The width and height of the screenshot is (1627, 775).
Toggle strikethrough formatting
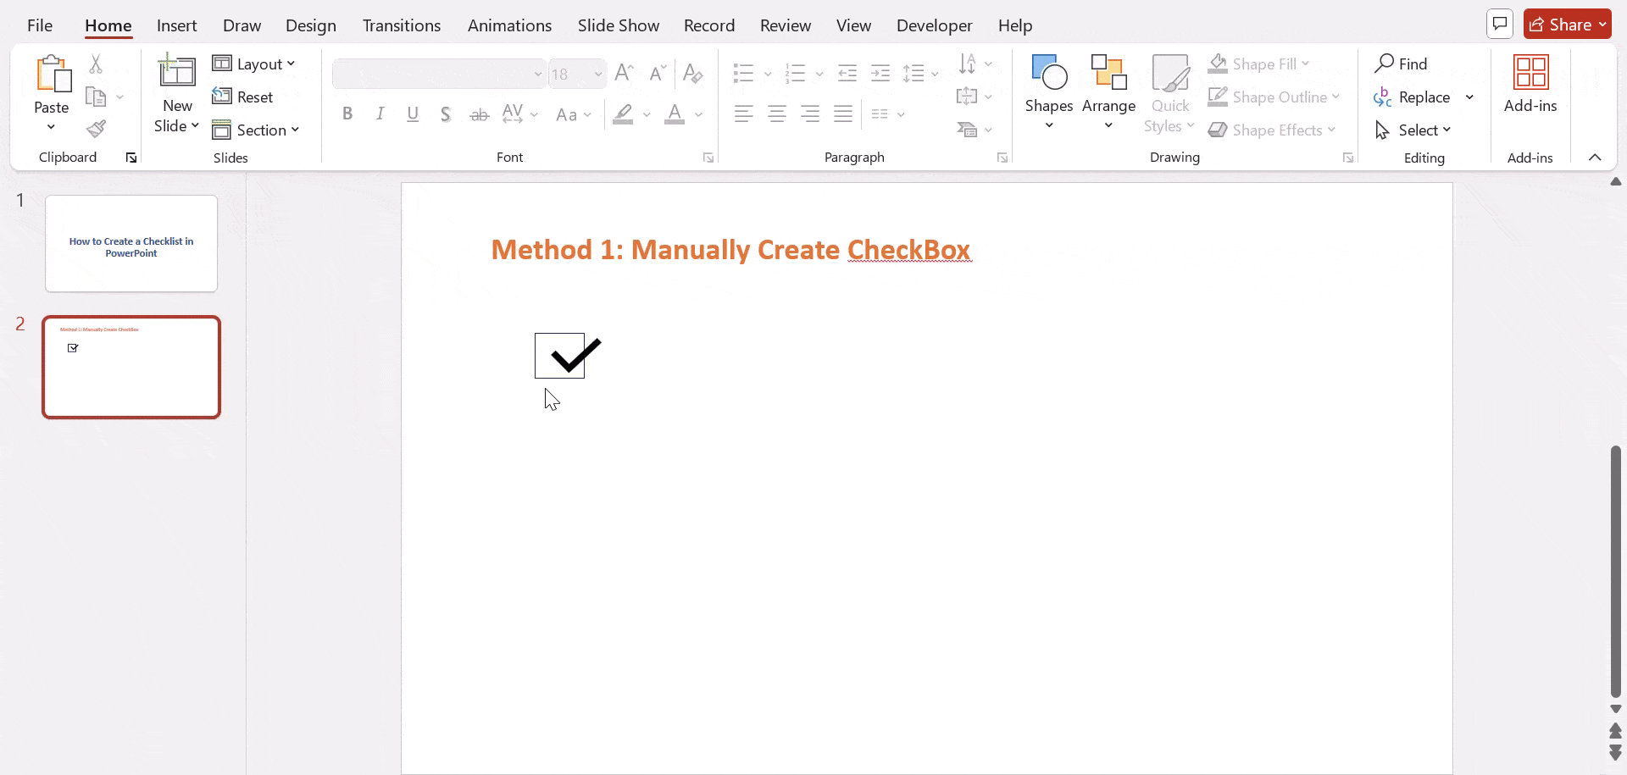pyautogui.click(x=479, y=113)
